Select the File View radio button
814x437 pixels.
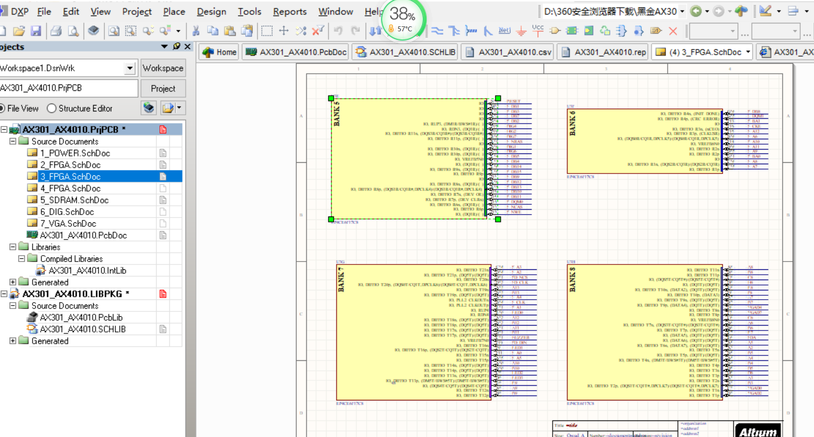tap(2, 109)
